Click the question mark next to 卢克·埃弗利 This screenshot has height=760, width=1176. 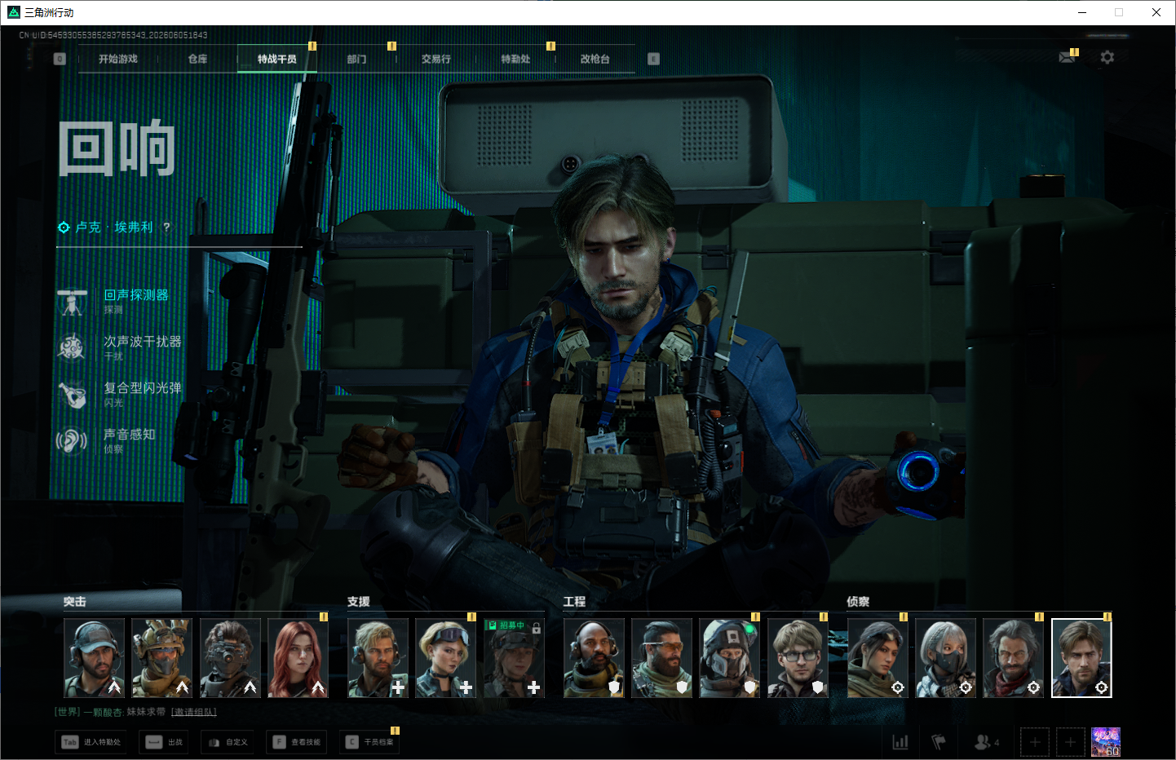(166, 228)
